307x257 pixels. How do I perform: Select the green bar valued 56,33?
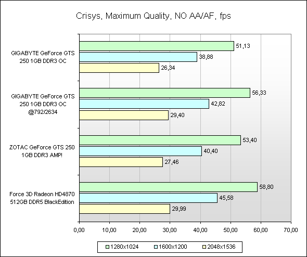click(164, 93)
